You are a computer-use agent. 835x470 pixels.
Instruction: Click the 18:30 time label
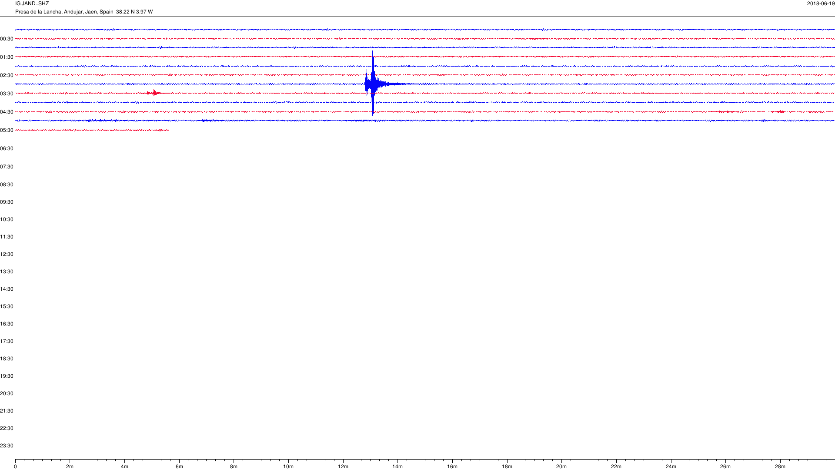coord(7,359)
